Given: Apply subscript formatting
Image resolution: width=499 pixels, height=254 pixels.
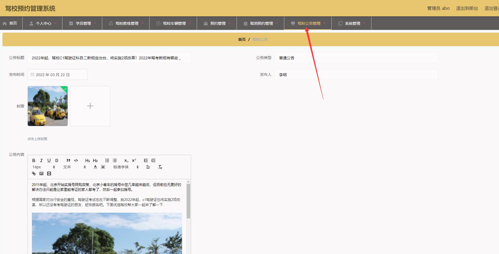Looking at the screenshot, I should pos(126,160).
